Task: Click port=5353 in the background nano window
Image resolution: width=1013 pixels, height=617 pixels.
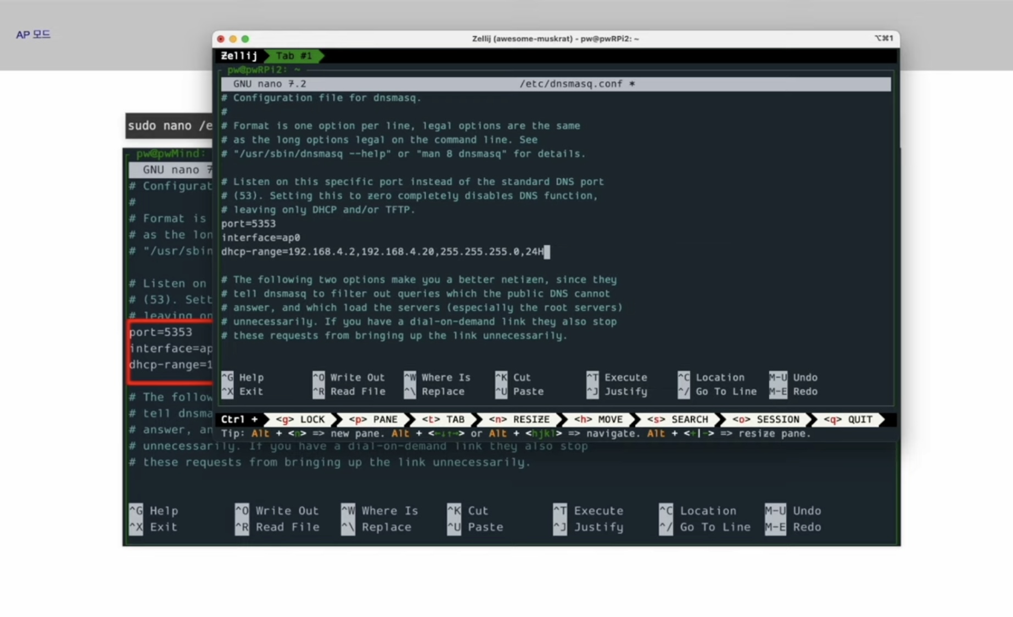Action: click(x=161, y=332)
